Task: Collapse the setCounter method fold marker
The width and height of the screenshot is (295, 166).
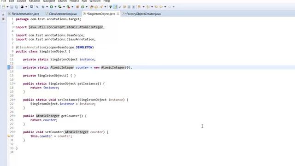Action: pos(14,132)
